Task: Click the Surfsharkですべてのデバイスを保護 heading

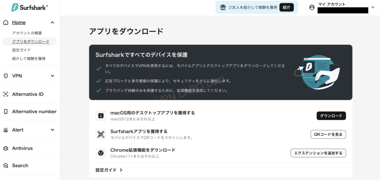Action: tap(141, 55)
